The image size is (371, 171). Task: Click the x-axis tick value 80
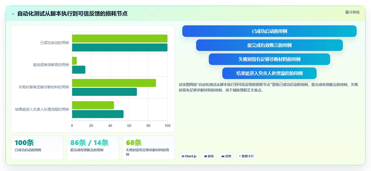148,126
